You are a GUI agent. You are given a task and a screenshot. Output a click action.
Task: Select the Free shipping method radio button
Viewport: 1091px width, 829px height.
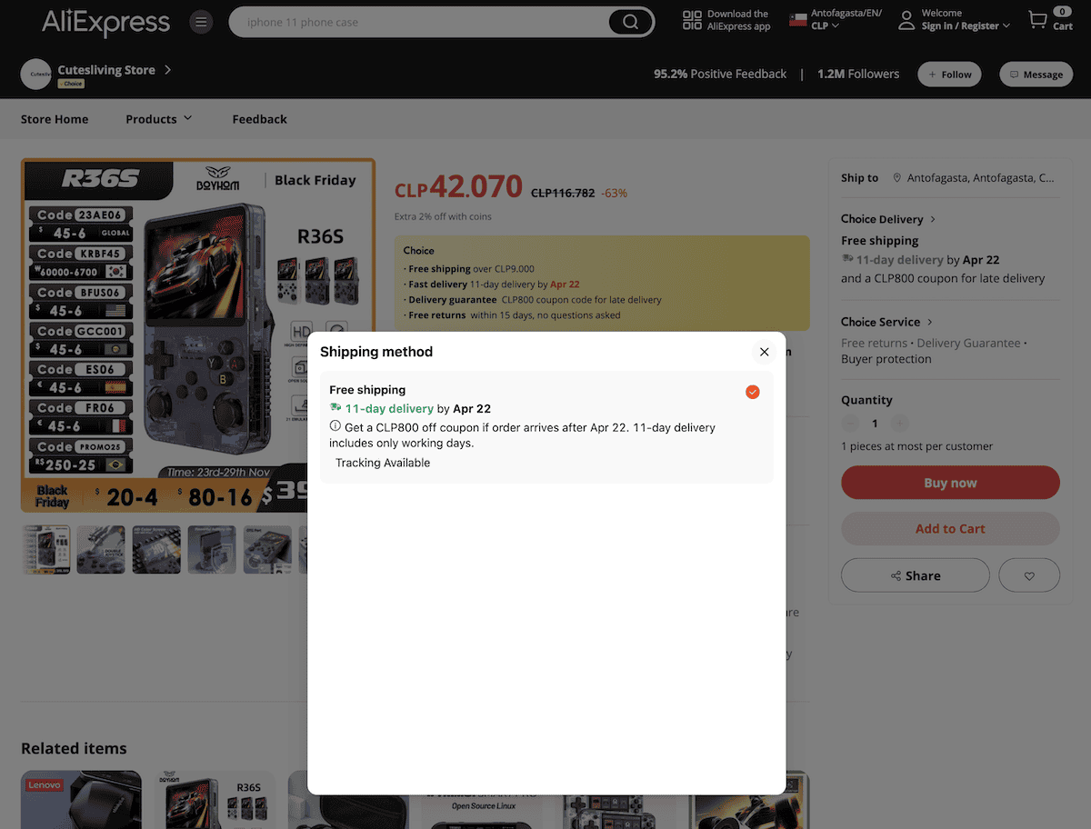click(x=752, y=391)
